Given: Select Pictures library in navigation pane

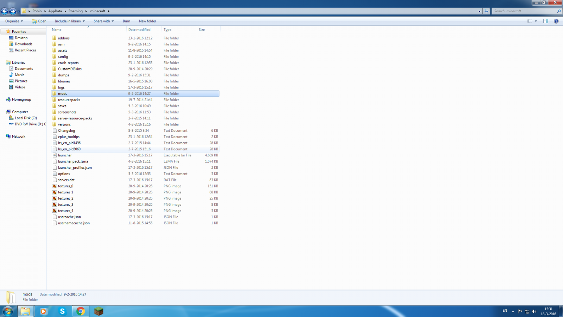Looking at the screenshot, I should (21, 81).
